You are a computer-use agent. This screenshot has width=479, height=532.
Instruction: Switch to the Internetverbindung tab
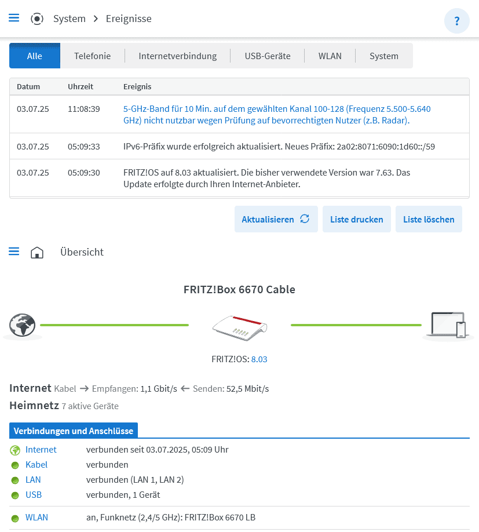(178, 56)
